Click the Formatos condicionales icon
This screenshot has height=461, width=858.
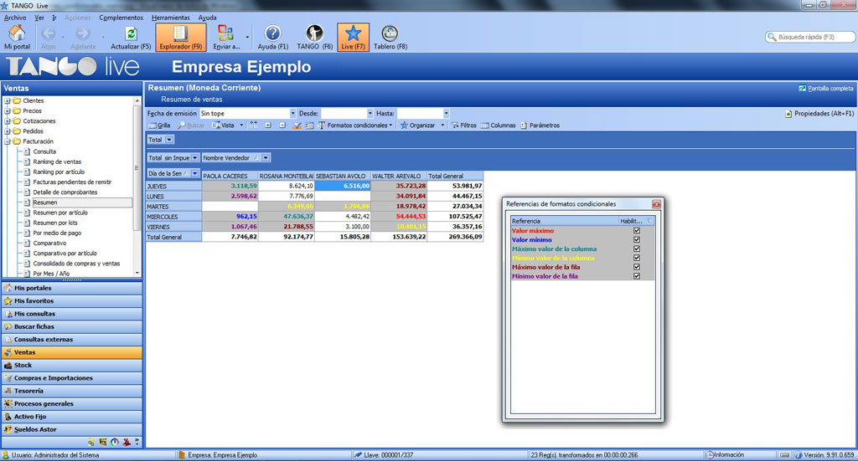click(323, 125)
